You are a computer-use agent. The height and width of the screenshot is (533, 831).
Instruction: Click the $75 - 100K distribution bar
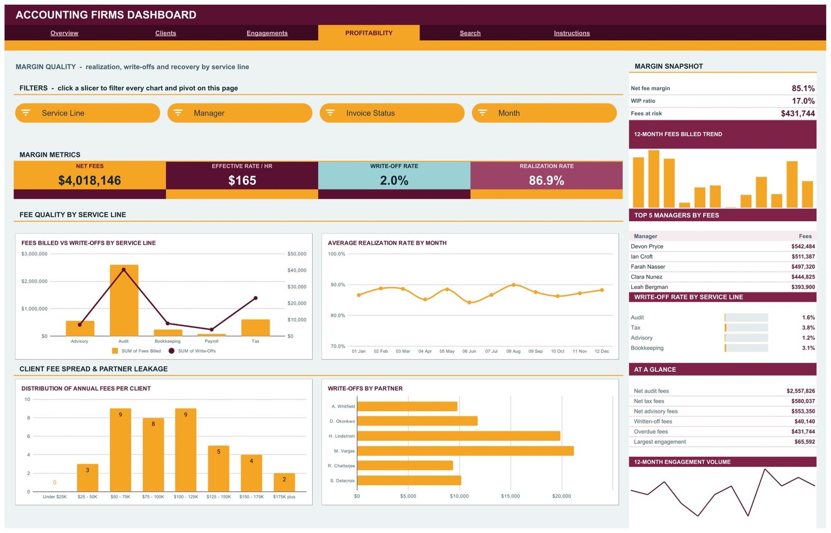[x=153, y=455]
